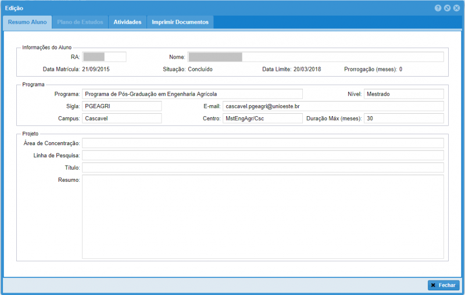The height and width of the screenshot is (295, 465).
Task: Close the Edição dialog with X icon
Action: pyautogui.click(x=456, y=8)
